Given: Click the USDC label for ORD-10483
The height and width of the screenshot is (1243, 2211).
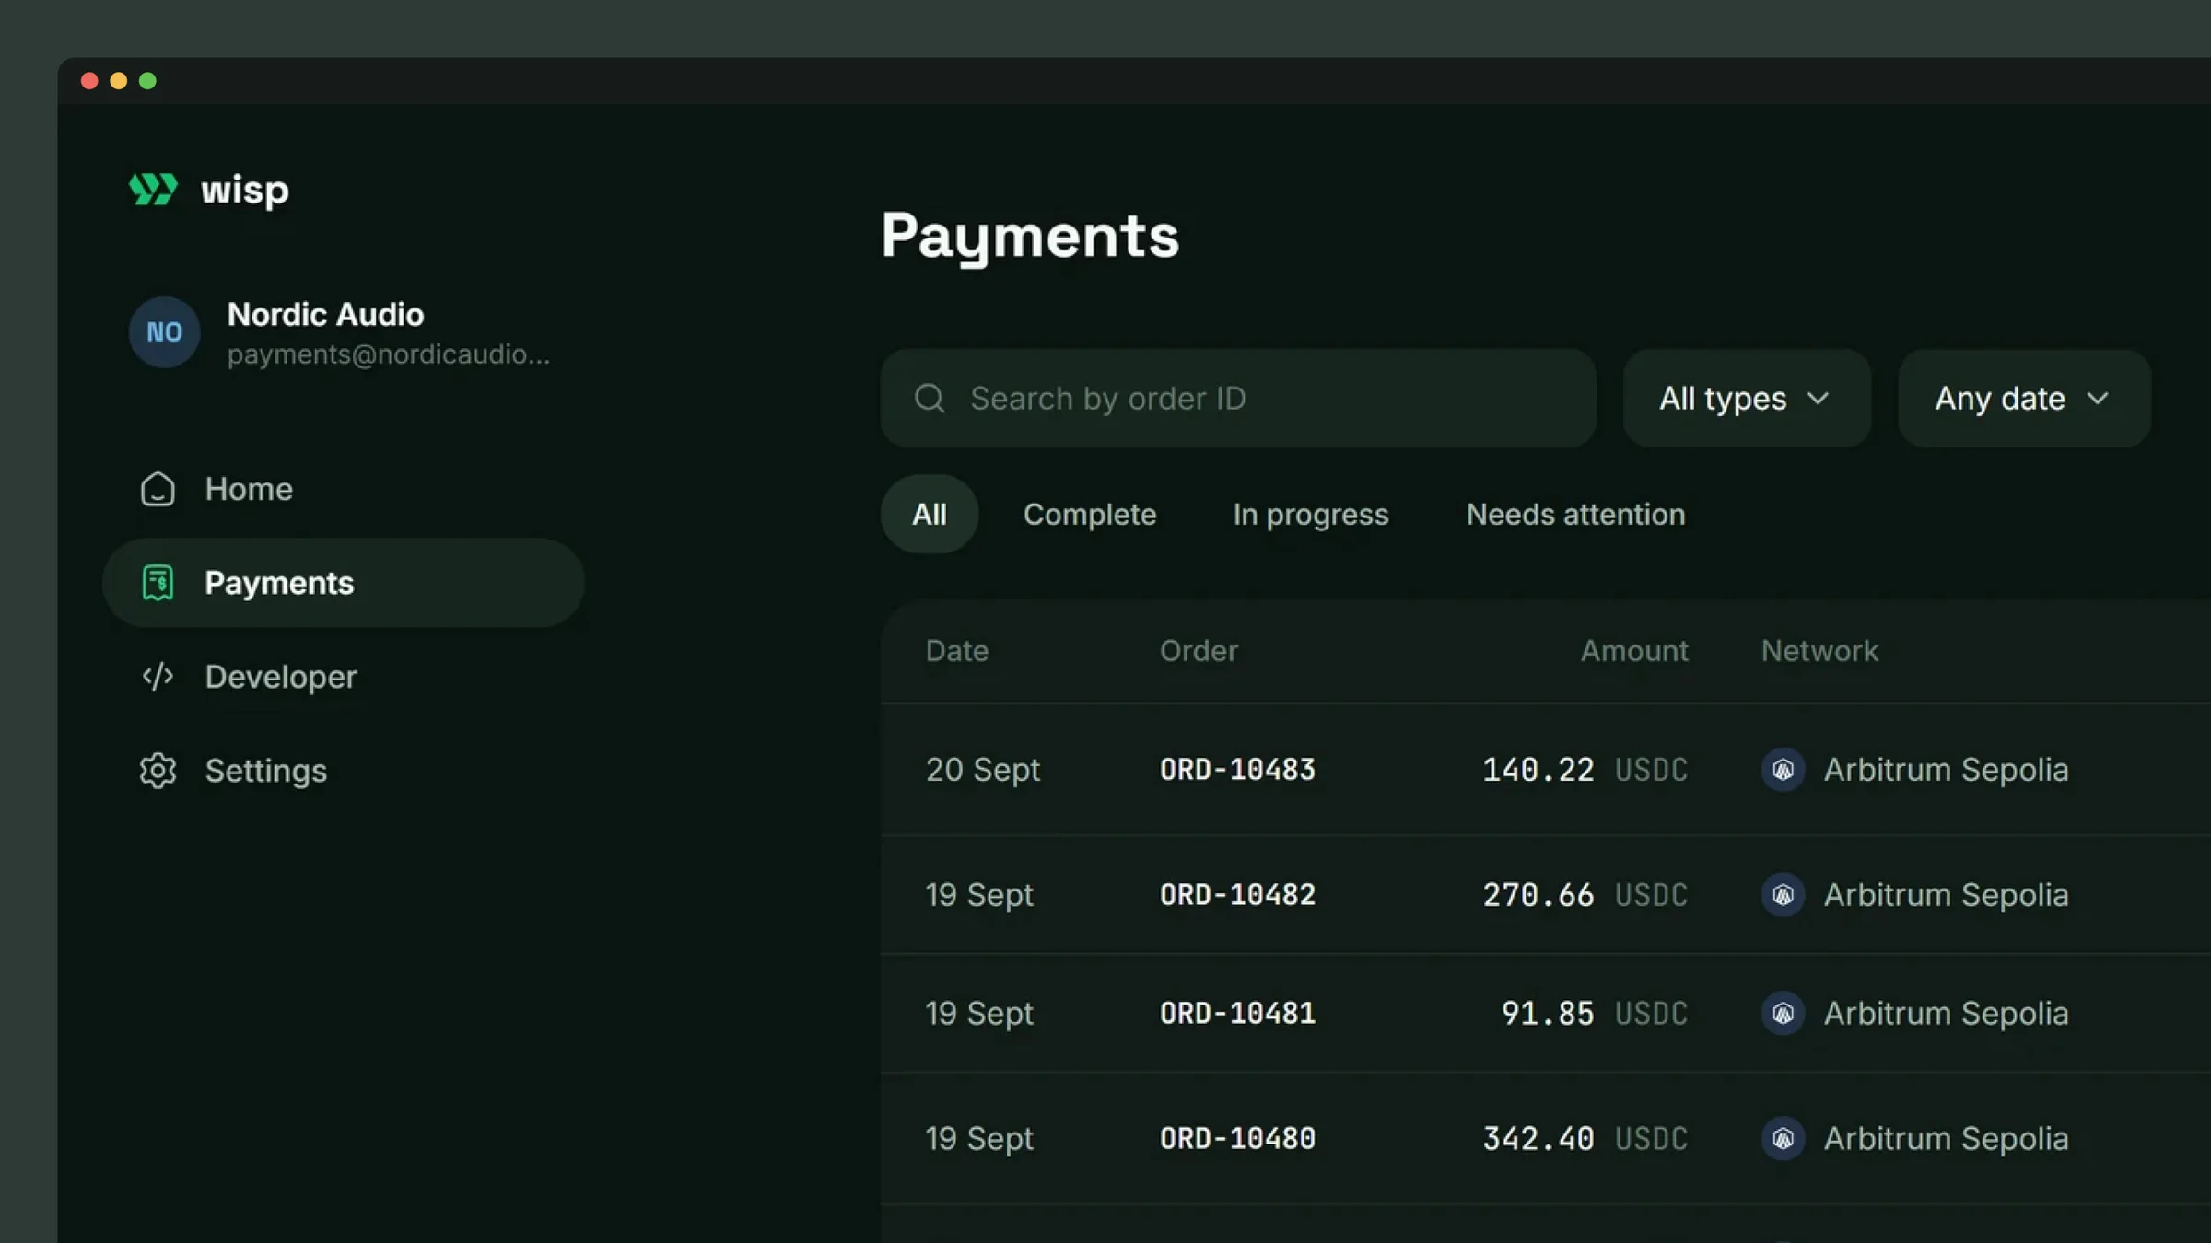Looking at the screenshot, I should [x=1651, y=770].
